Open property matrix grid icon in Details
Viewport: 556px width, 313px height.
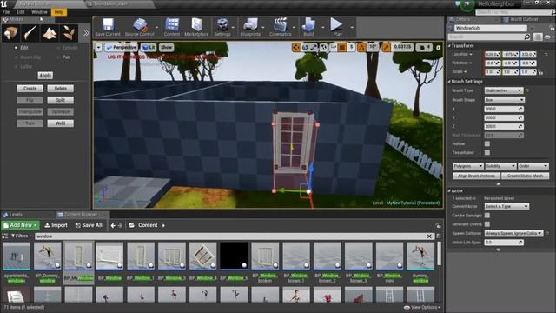click(538, 37)
